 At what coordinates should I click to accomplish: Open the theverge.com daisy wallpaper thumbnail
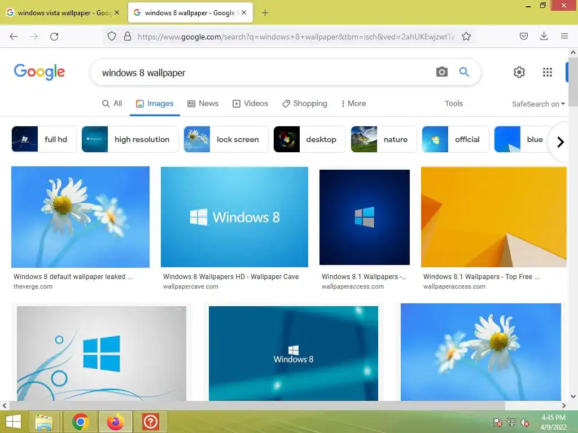80,217
